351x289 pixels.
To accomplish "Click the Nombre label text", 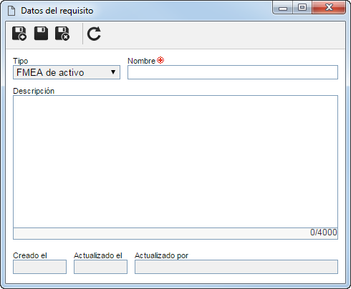I will coord(141,61).
